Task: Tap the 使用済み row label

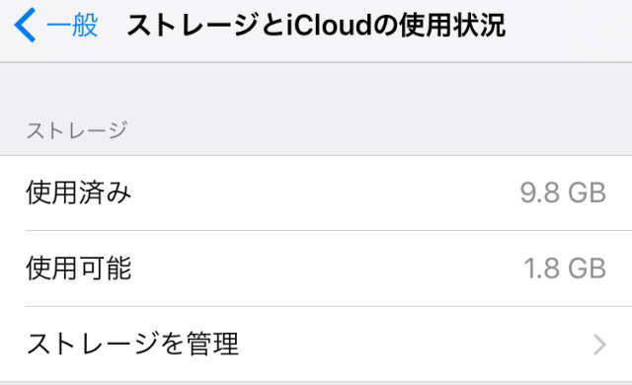Action: 79,192
